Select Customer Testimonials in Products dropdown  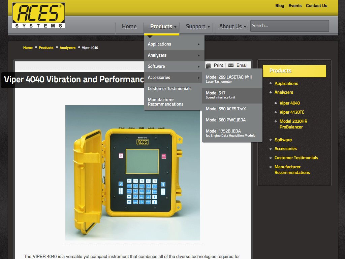(173, 89)
